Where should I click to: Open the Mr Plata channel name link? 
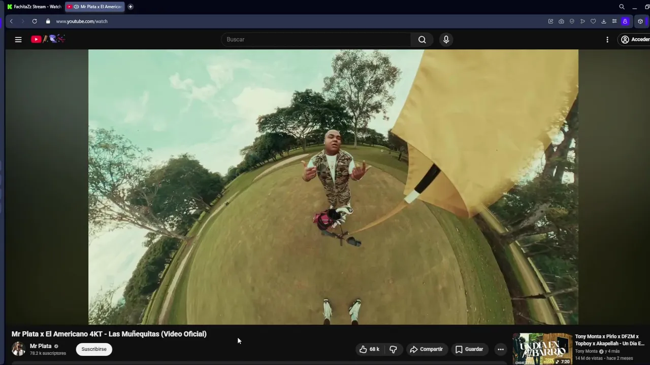[41, 346]
